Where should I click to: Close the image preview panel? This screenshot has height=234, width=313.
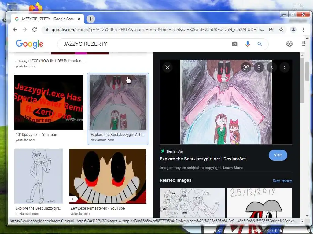coord(168,67)
